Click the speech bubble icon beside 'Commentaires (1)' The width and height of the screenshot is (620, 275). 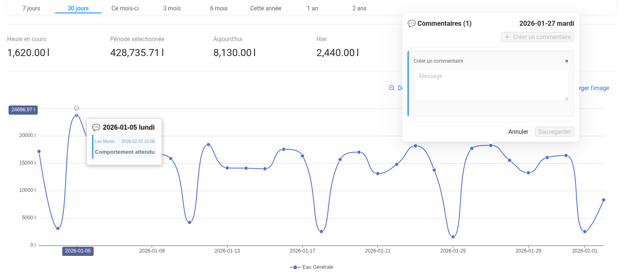tap(411, 24)
